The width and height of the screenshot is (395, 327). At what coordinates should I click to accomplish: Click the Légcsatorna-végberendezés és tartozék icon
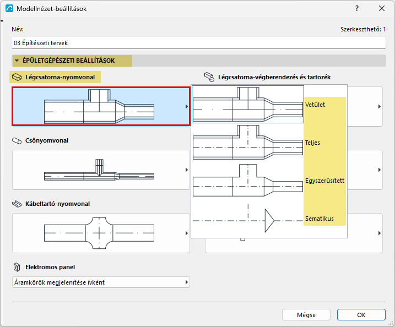pos(209,77)
